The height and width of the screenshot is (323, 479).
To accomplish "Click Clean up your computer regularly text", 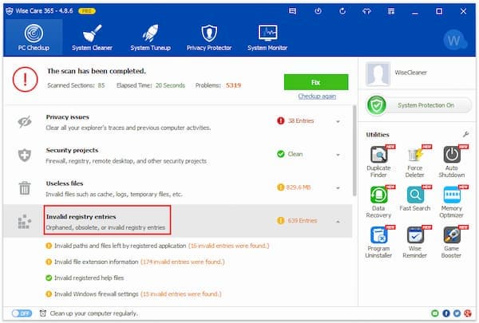I will click(x=93, y=313).
